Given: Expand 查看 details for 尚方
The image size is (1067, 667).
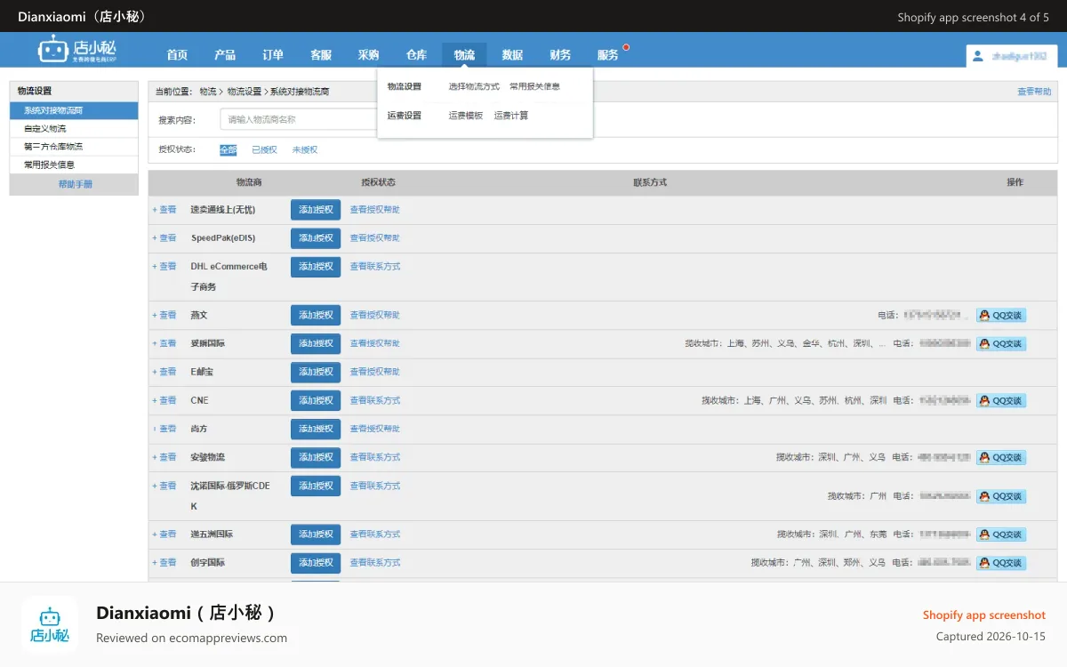Looking at the screenshot, I should point(164,429).
